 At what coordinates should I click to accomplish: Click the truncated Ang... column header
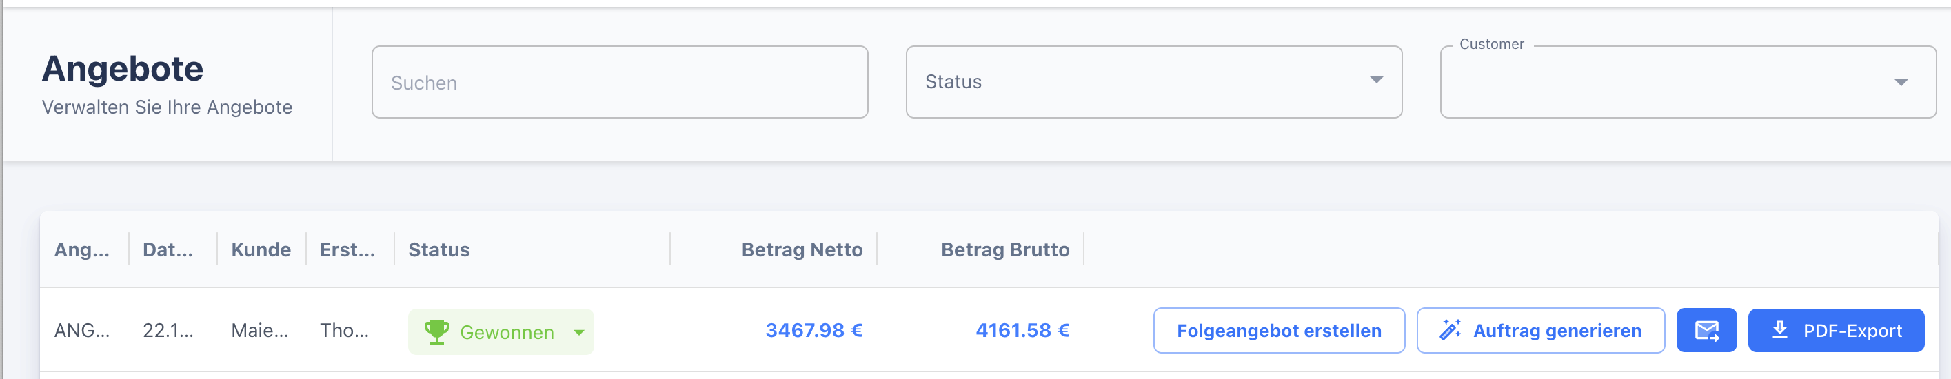pos(82,249)
